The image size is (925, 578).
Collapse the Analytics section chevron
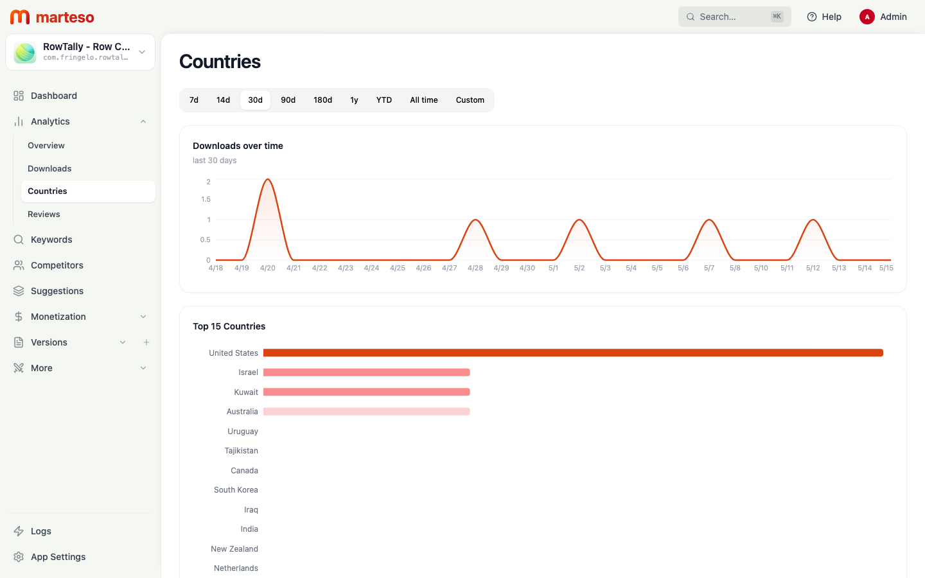143,121
